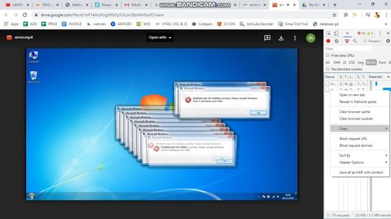Open the ADS bookmark
This screenshot has width=391, height=219.
pyautogui.click(x=30, y=24)
